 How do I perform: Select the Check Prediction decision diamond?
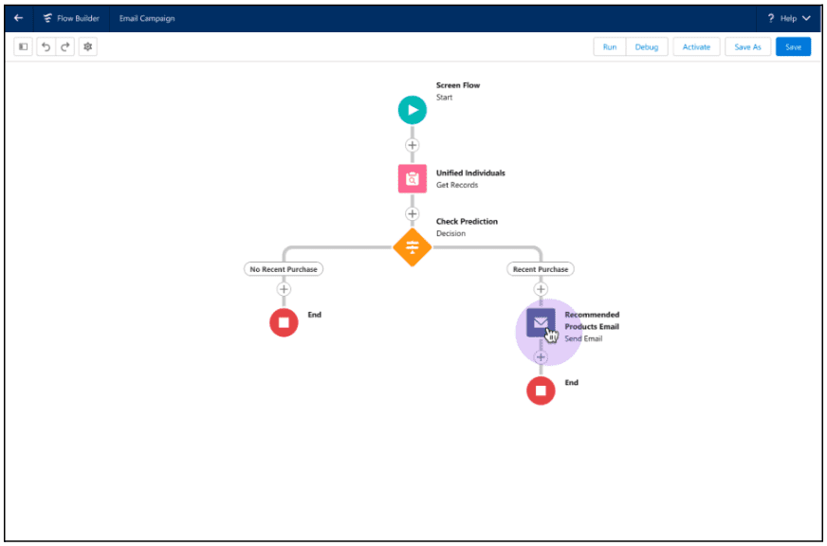(412, 247)
